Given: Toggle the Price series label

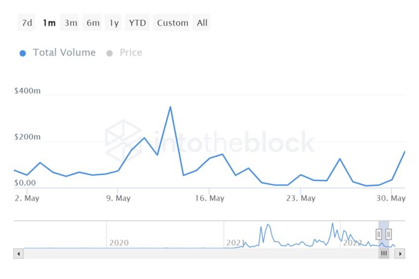Looking at the screenshot, I should (x=131, y=53).
